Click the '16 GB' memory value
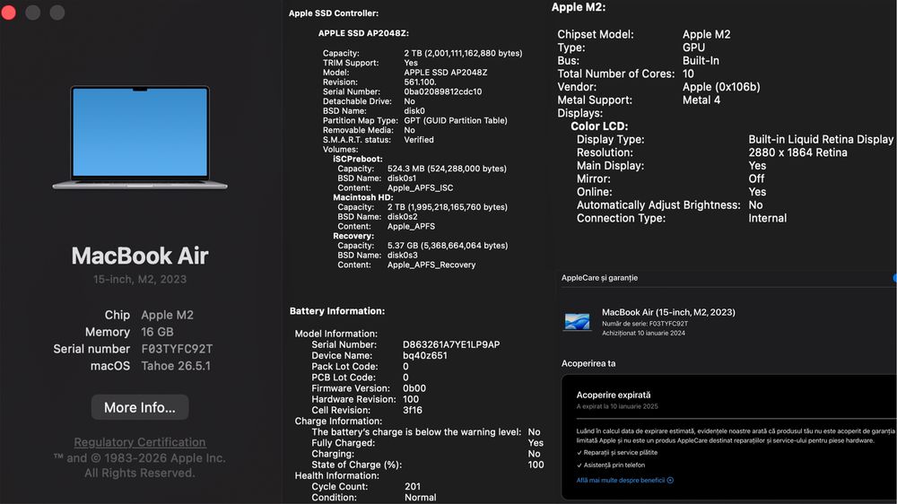Viewport: 897px width, 504px height. (x=157, y=332)
